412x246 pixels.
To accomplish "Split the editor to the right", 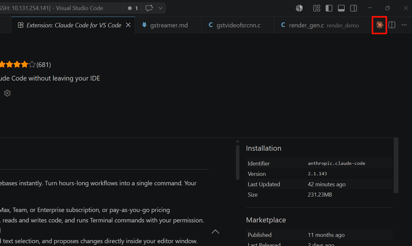I will (x=392, y=25).
